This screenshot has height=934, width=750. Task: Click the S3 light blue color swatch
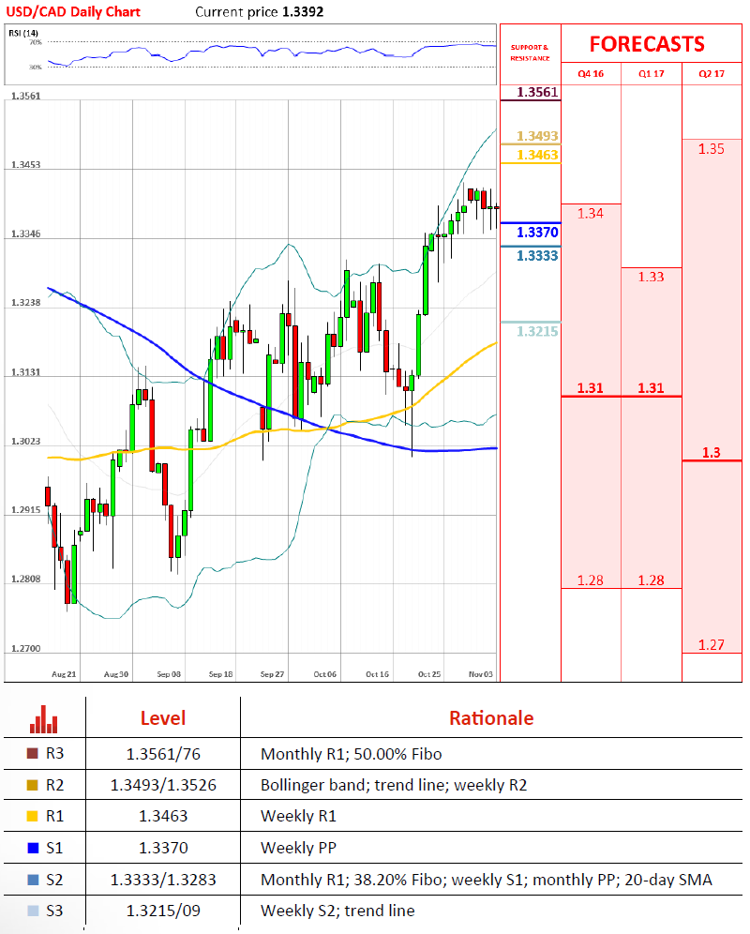(33, 911)
